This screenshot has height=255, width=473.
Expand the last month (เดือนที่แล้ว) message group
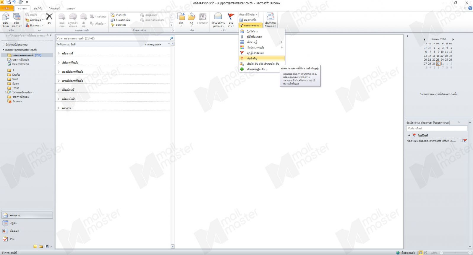pyautogui.click(x=59, y=99)
